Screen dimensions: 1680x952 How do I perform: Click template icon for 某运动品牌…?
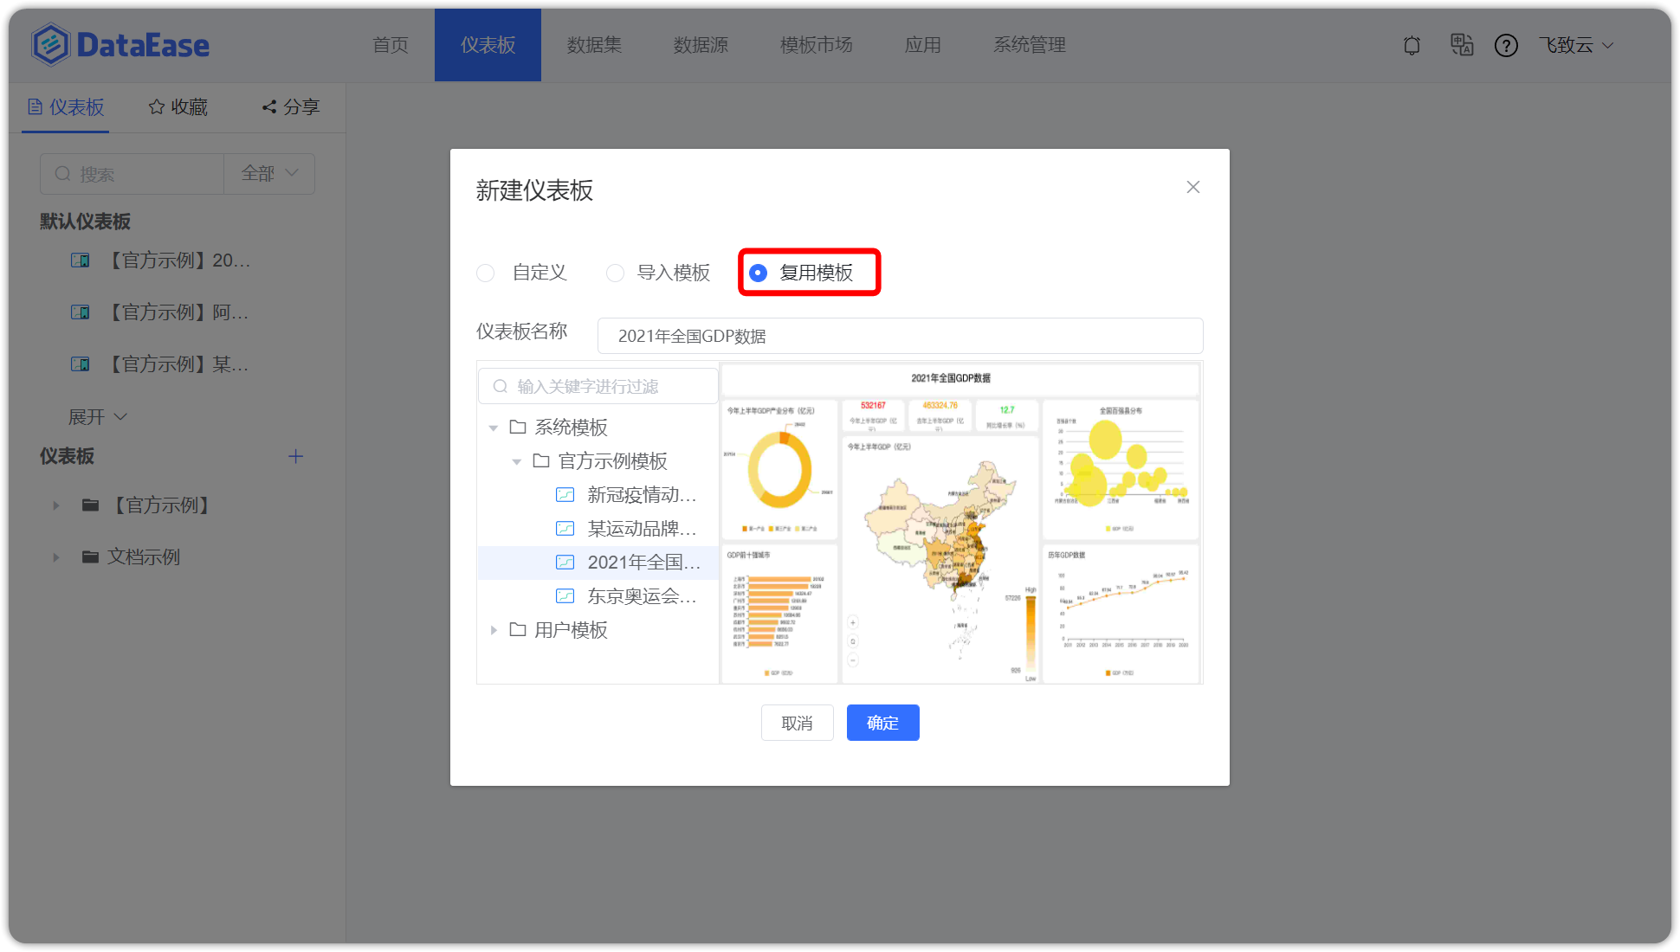point(565,528)
